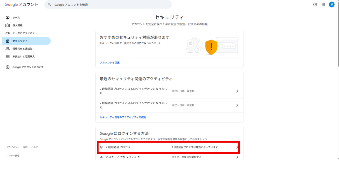Open the help question mark icon
Image resolution: width=339 pixels, height=173 pixels.
[315, 4]
